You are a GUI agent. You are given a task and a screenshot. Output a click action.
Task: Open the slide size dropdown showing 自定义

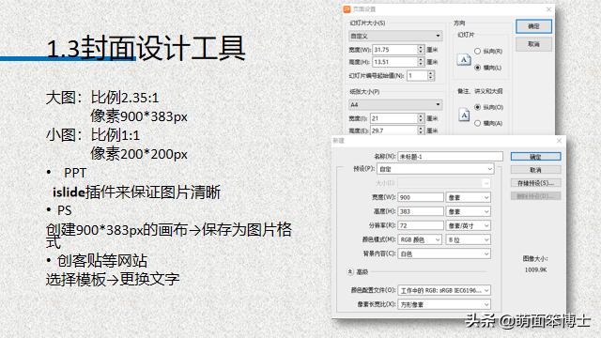pos(395,36)
